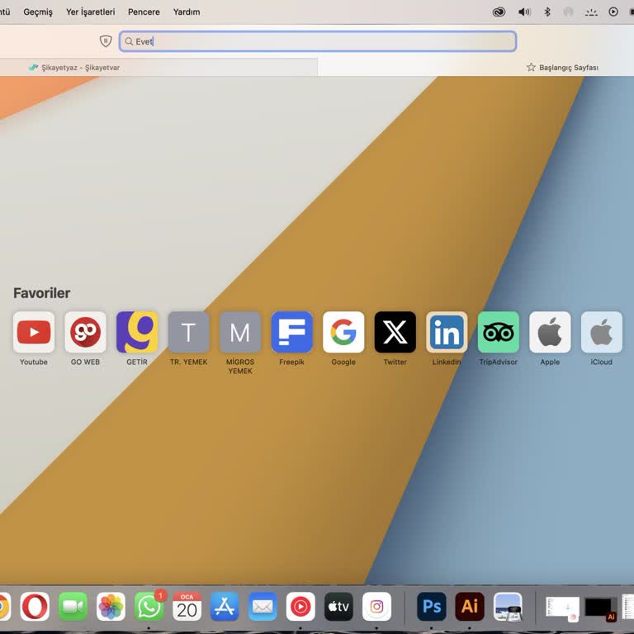The image size is (634, 634).
Task: Click the address bar containing Evet
Action: [x=318, y=41]
